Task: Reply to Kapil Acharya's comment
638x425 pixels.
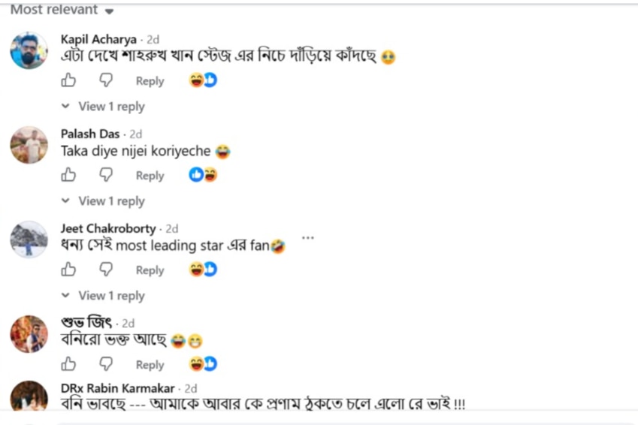Action: [x=150, y=81]
